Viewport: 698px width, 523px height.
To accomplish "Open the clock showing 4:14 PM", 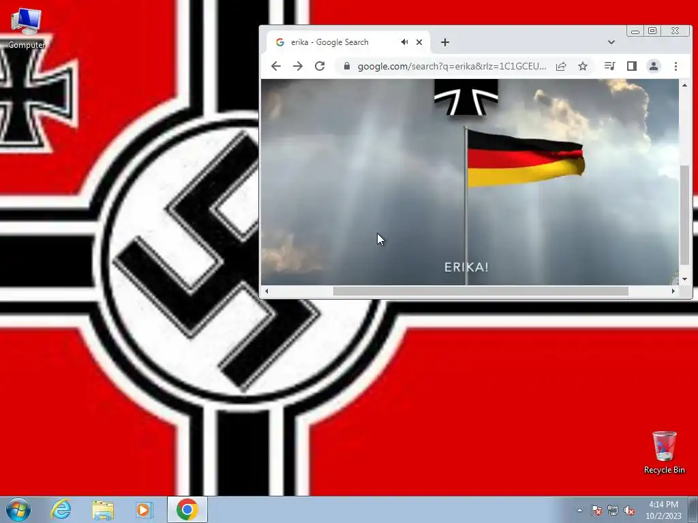I will coord(663,510).
